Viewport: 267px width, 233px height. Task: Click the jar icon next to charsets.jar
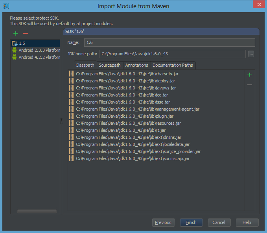(x=71, y=74)
